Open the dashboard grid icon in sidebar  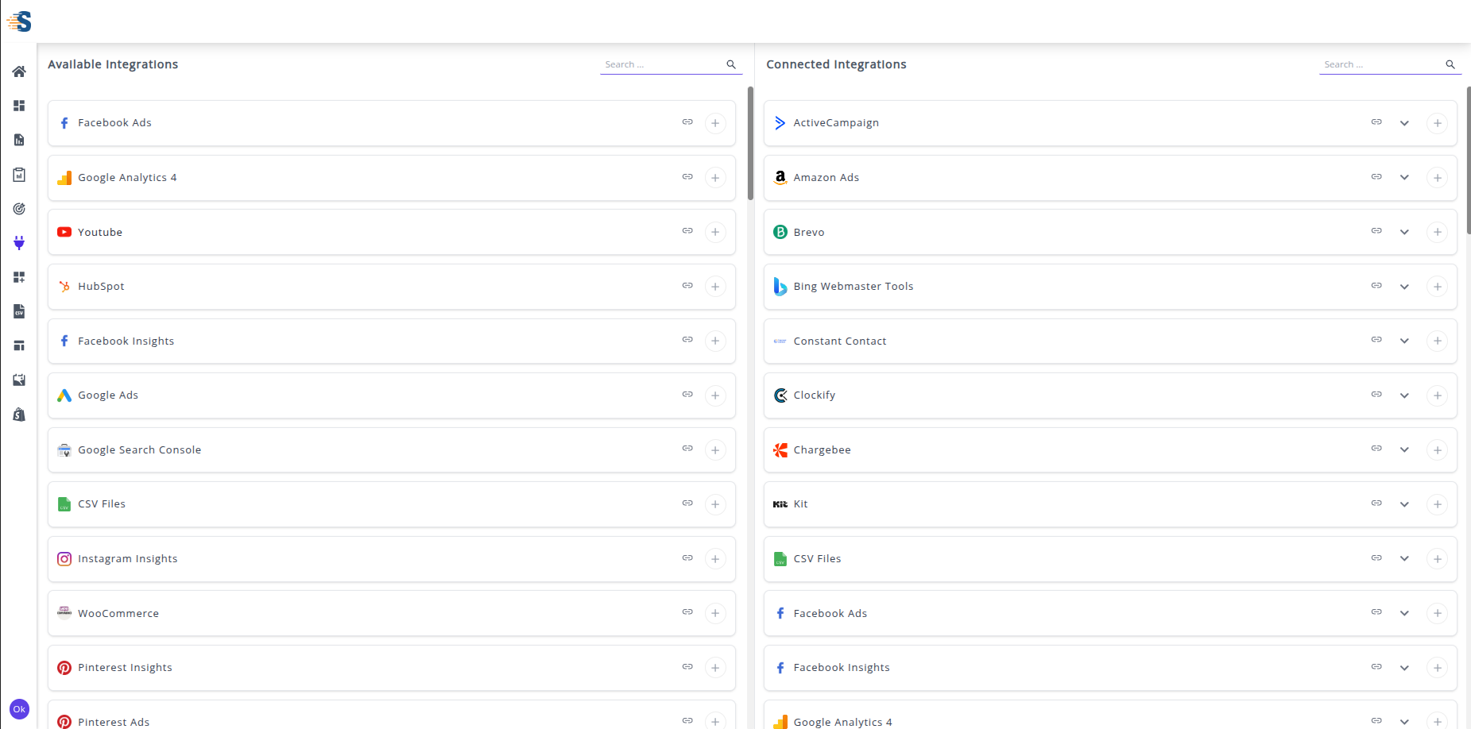pyautogui.click(x=19, y=106)
